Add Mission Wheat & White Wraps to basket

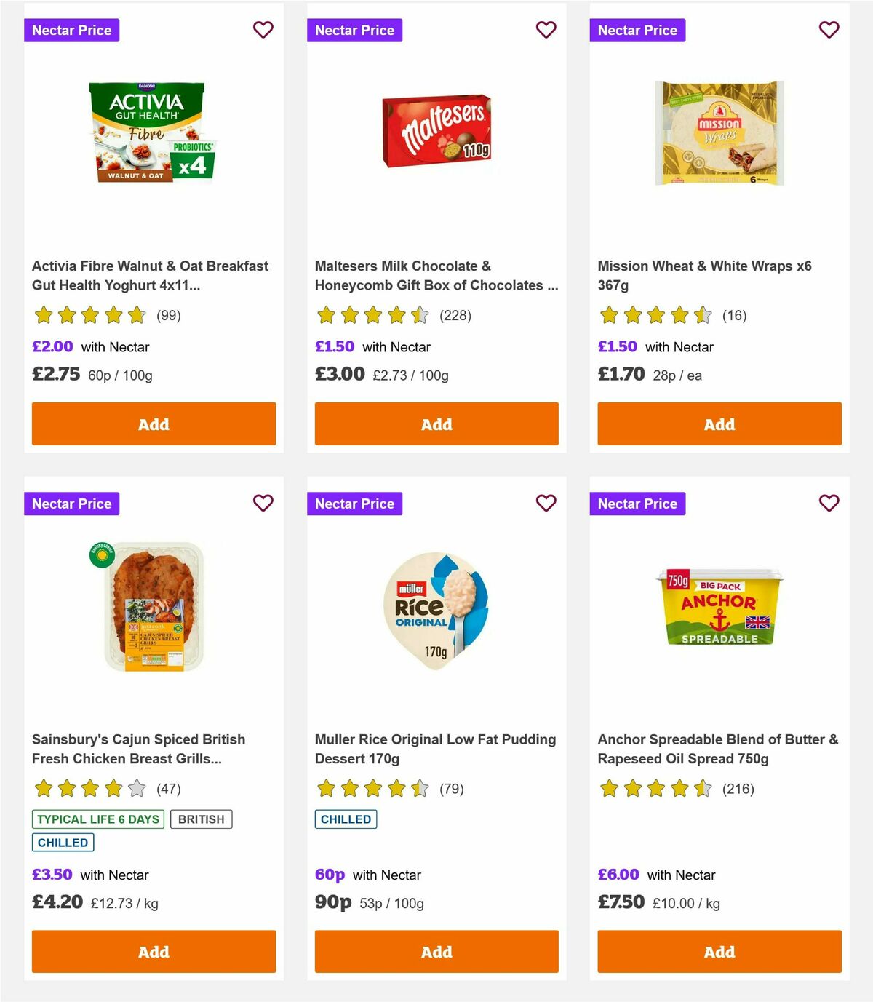tap(719, 424)
